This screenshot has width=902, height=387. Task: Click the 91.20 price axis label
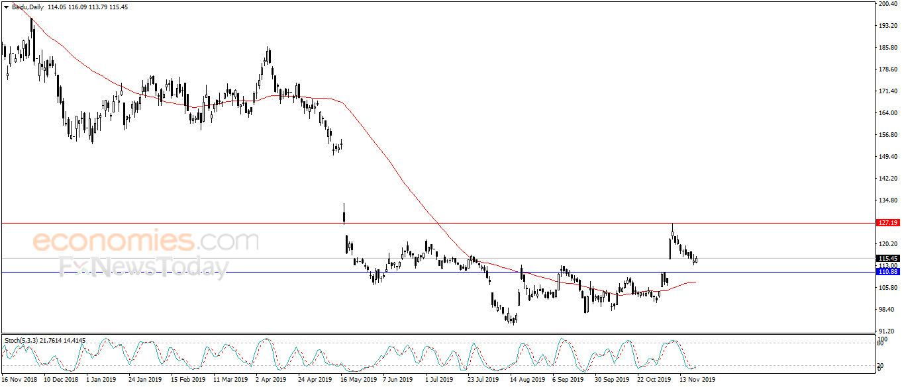(x=886, y=331)
